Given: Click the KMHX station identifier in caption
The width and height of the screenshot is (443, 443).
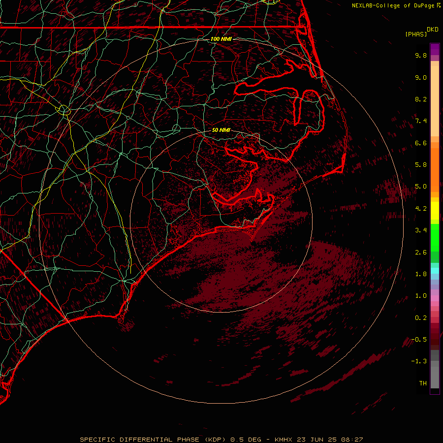Looking at the screenshot, I should [284, 440].
